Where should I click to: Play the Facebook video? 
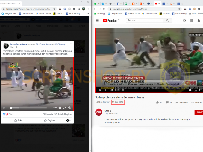(4, 108)
